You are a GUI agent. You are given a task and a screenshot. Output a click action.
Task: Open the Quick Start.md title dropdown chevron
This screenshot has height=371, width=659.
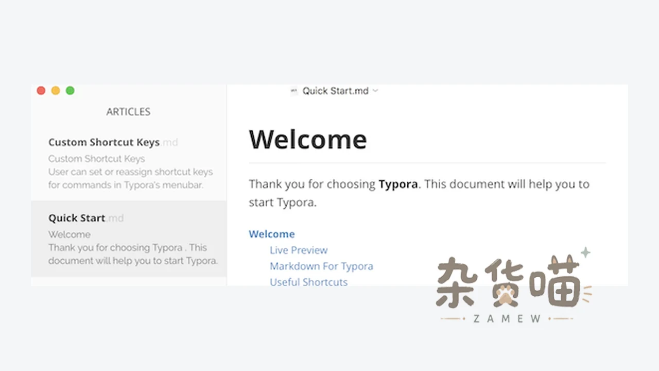(375, 91)
